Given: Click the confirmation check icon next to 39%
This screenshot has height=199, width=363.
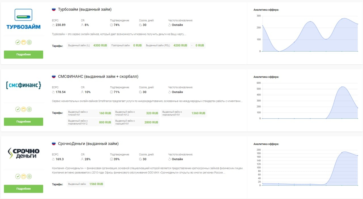Looking at the screenshot, I should (111, 159).
